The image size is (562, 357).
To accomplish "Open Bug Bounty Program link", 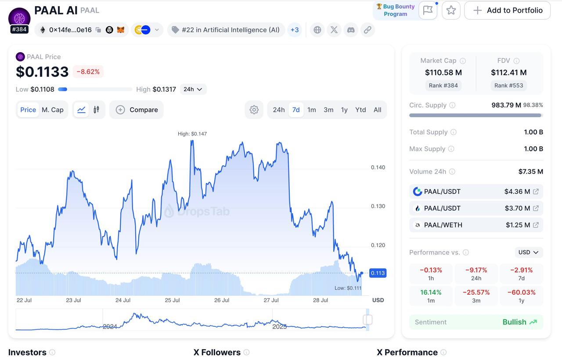I will tap(395, 10).
